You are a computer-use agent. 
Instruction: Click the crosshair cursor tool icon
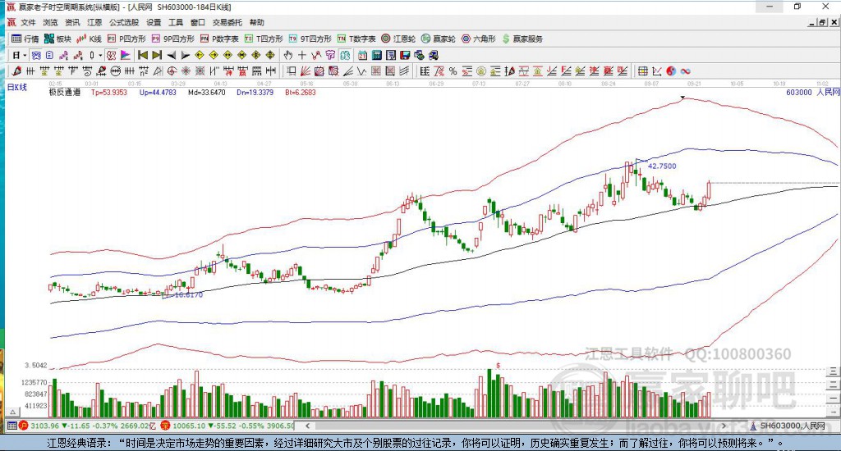(x=302, y=55)
